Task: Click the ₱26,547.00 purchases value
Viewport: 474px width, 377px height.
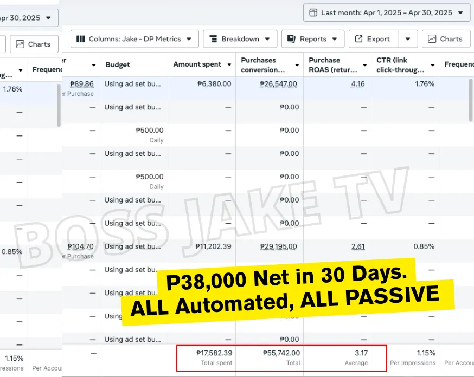Action: [x=278, y=84]
